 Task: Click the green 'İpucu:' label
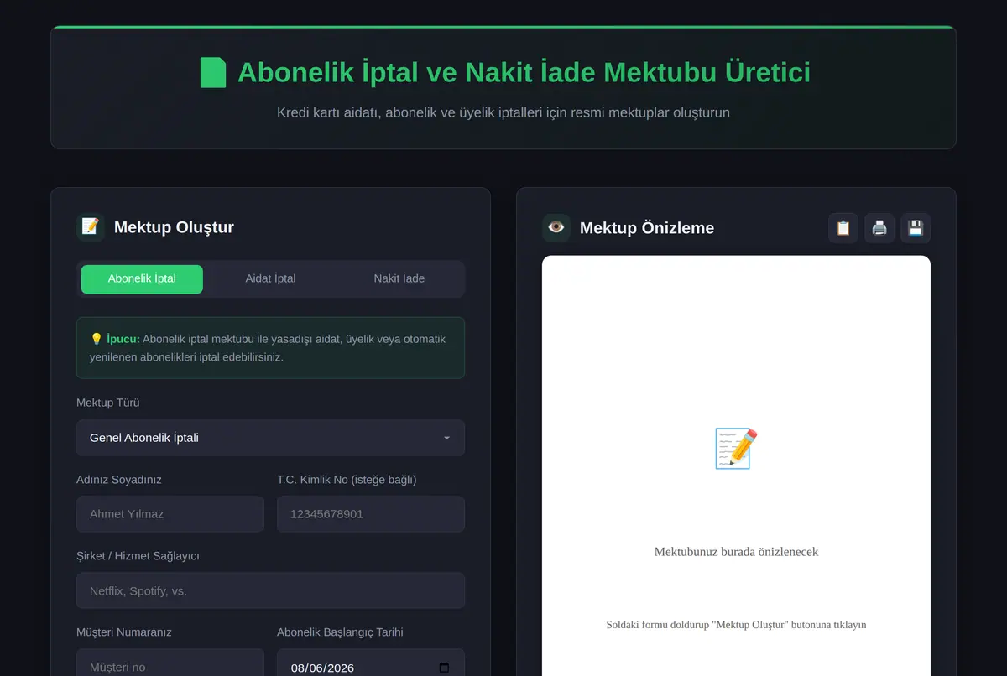coord(123,340)
